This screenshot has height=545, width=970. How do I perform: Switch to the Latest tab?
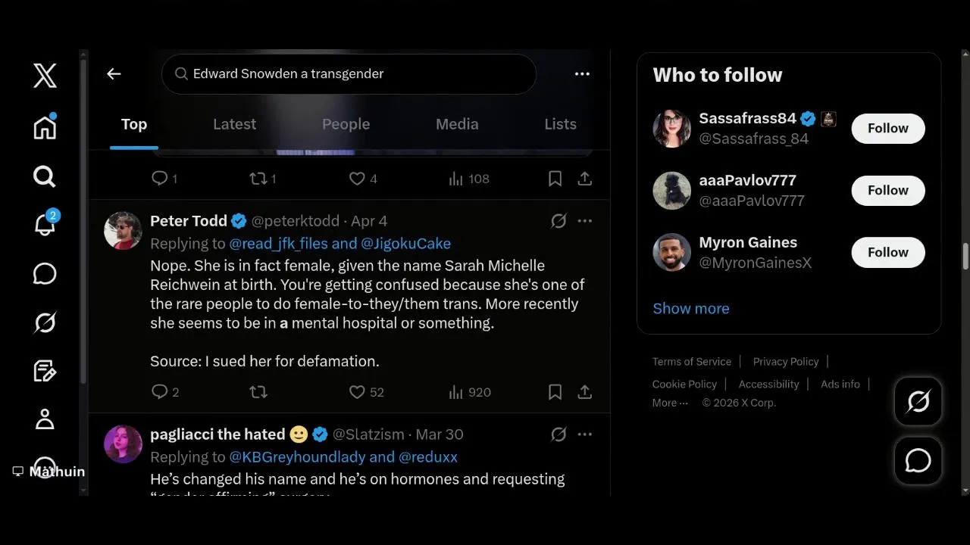(x=234, y=124)
